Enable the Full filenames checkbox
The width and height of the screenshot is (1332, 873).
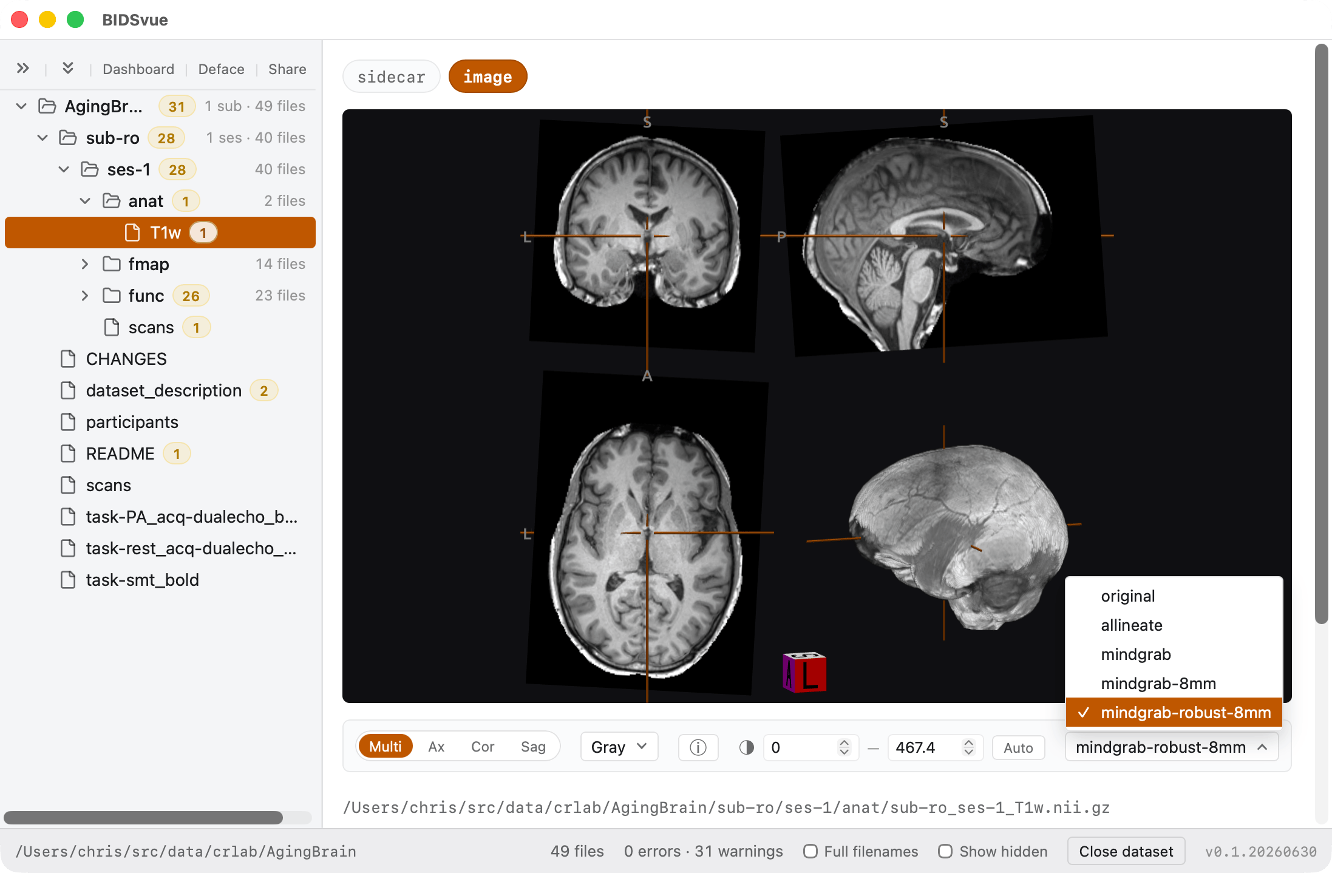pos(810,851)
